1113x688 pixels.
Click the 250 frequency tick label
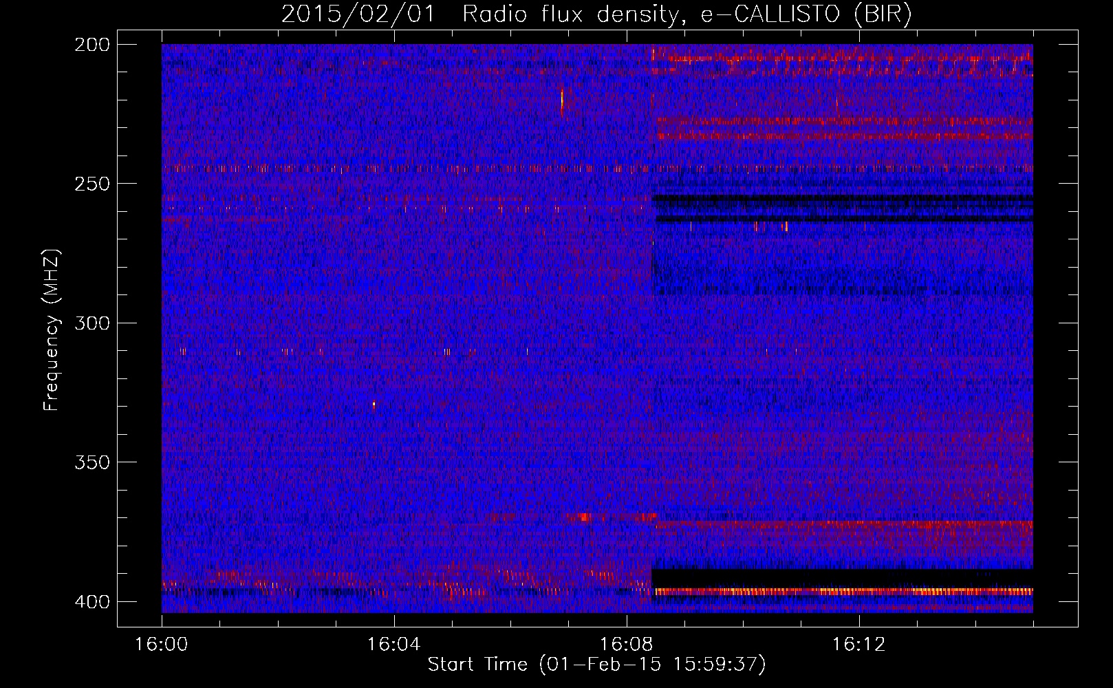pyautogui.click(x=91, y=184)
